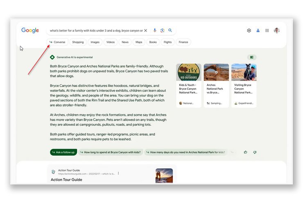The width and height of the screenshot is (303, 203).
Task: Clear the search query with X
Action: (x=145, y=30)
